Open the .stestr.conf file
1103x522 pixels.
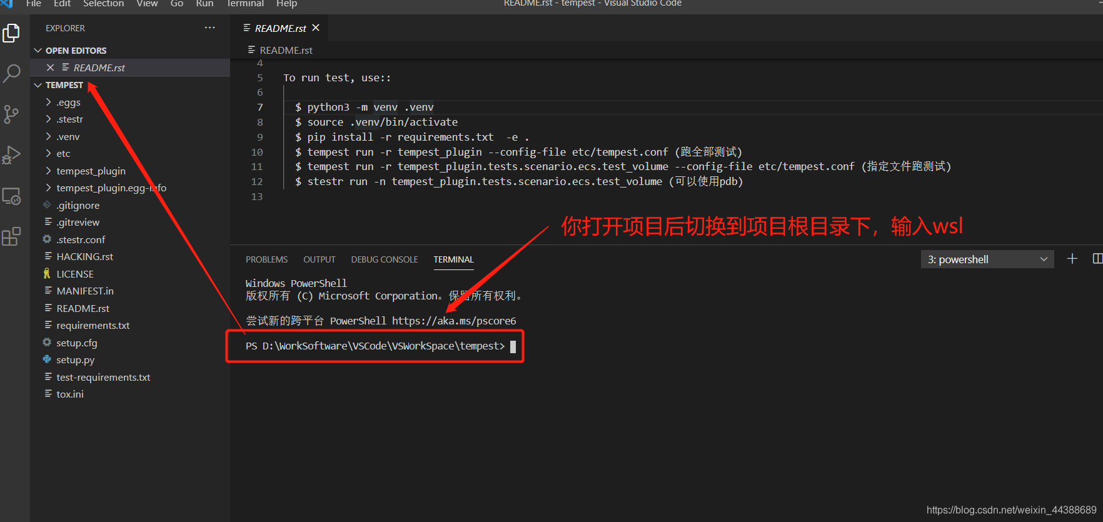coord(81,239)
